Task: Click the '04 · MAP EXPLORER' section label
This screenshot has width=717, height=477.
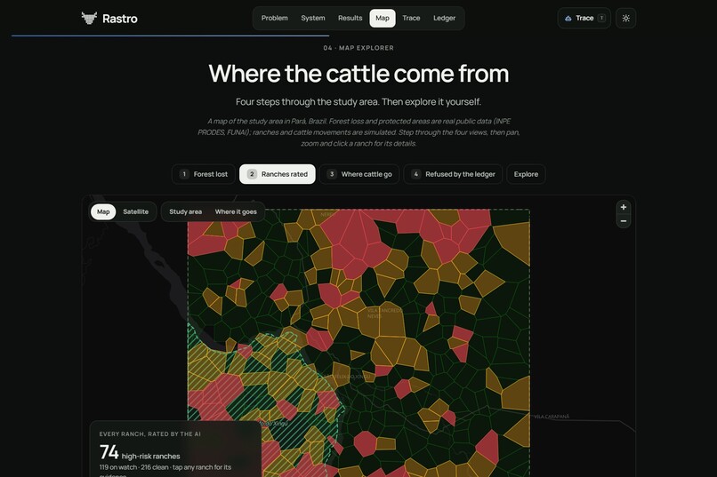Action: 358,48
